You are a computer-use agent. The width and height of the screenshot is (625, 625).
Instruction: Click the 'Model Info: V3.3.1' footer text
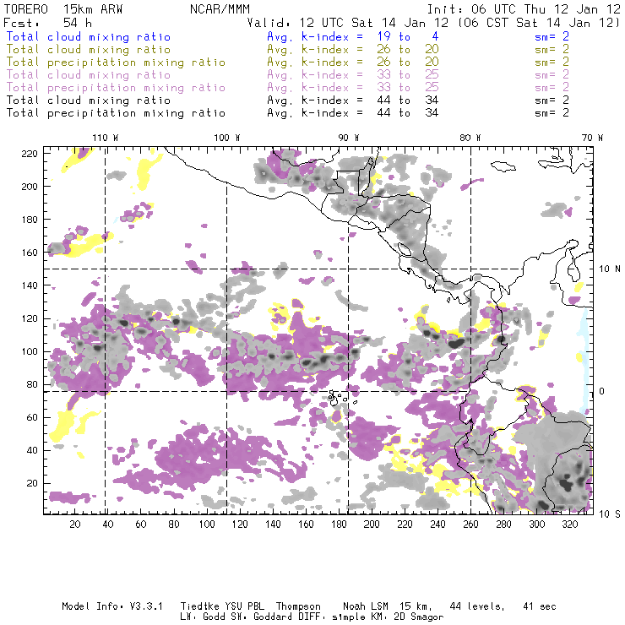(x=112, y=606)
